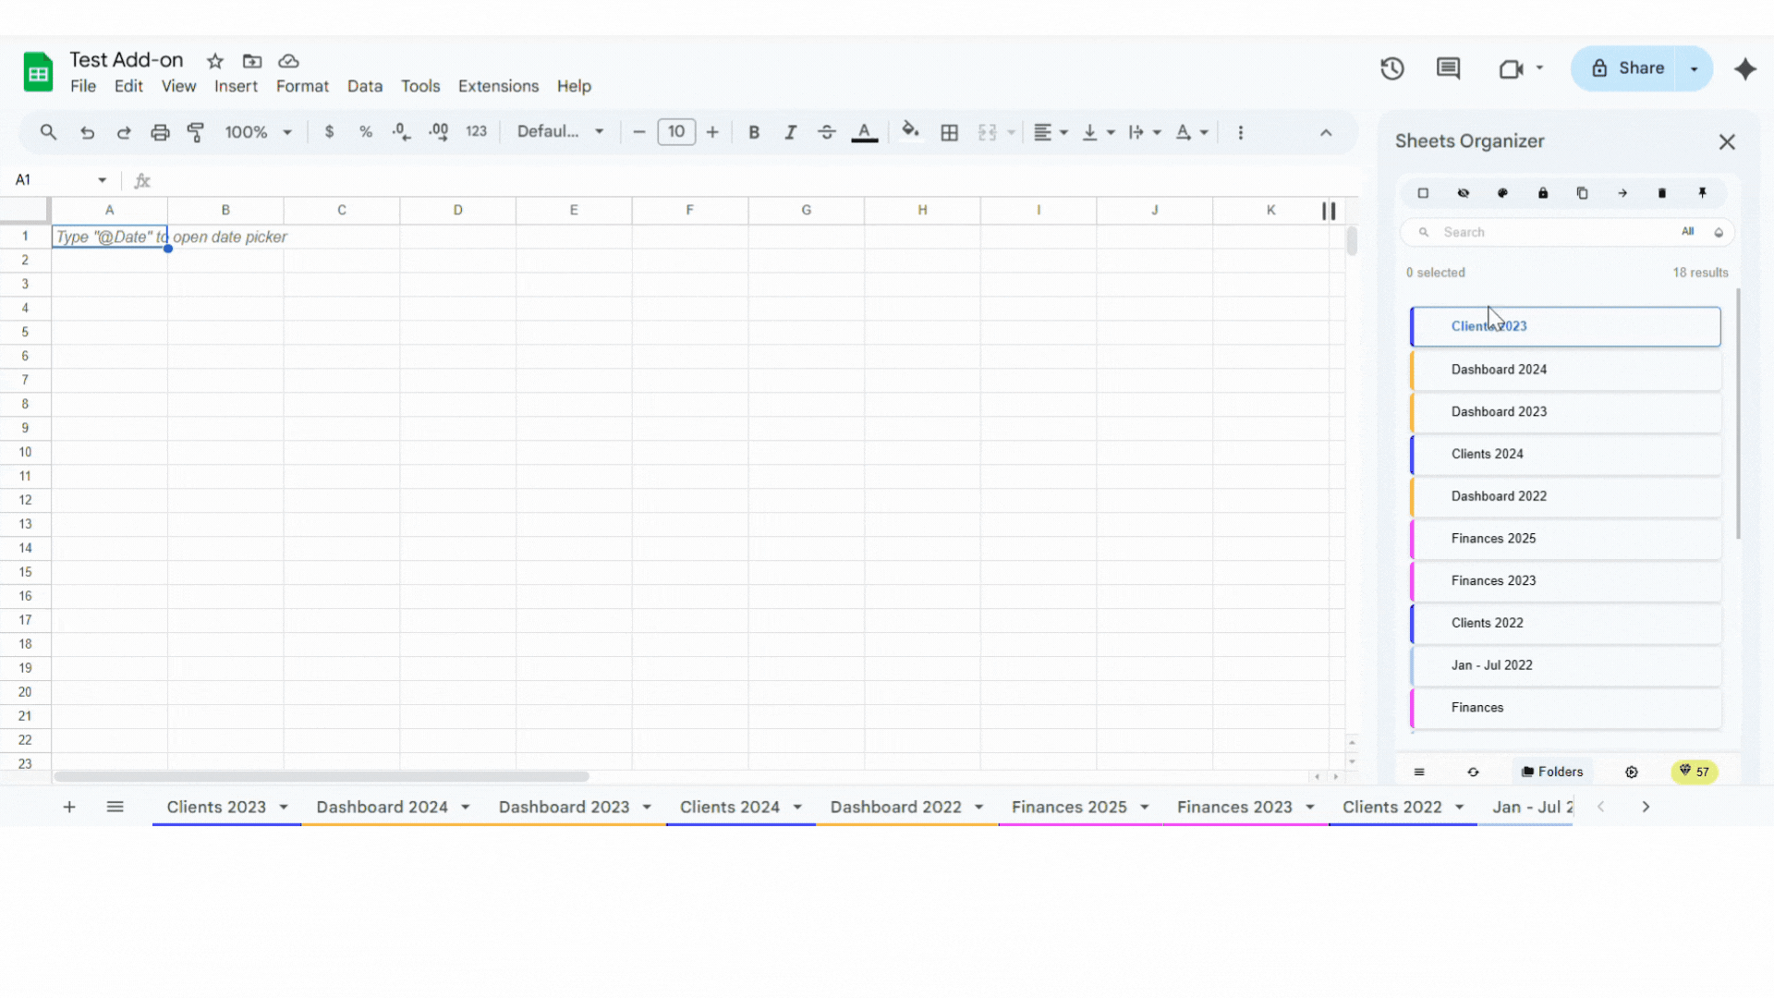This screenshot has width=1774, height=998.
Task: Switch to the Finances 2025 sheet tab
Action: [x=1070, y=806]
